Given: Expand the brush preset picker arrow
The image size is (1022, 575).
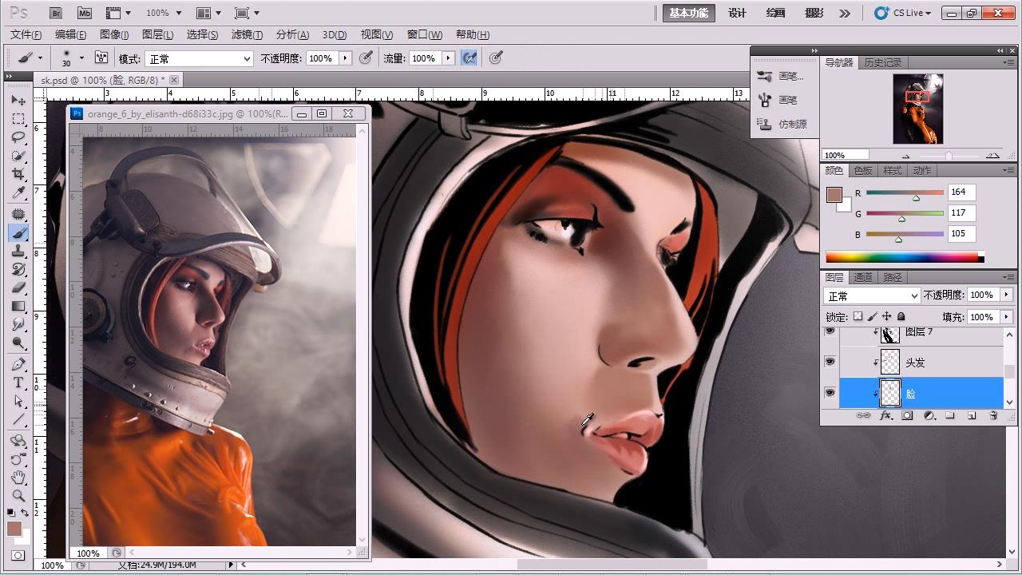Looking at the screenshot, I should pyautogui.click(x=81, y=58).
